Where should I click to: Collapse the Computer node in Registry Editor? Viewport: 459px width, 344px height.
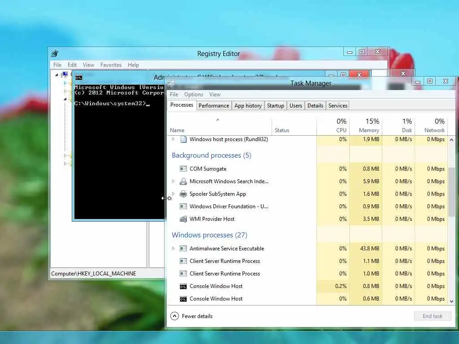point(57,75)
